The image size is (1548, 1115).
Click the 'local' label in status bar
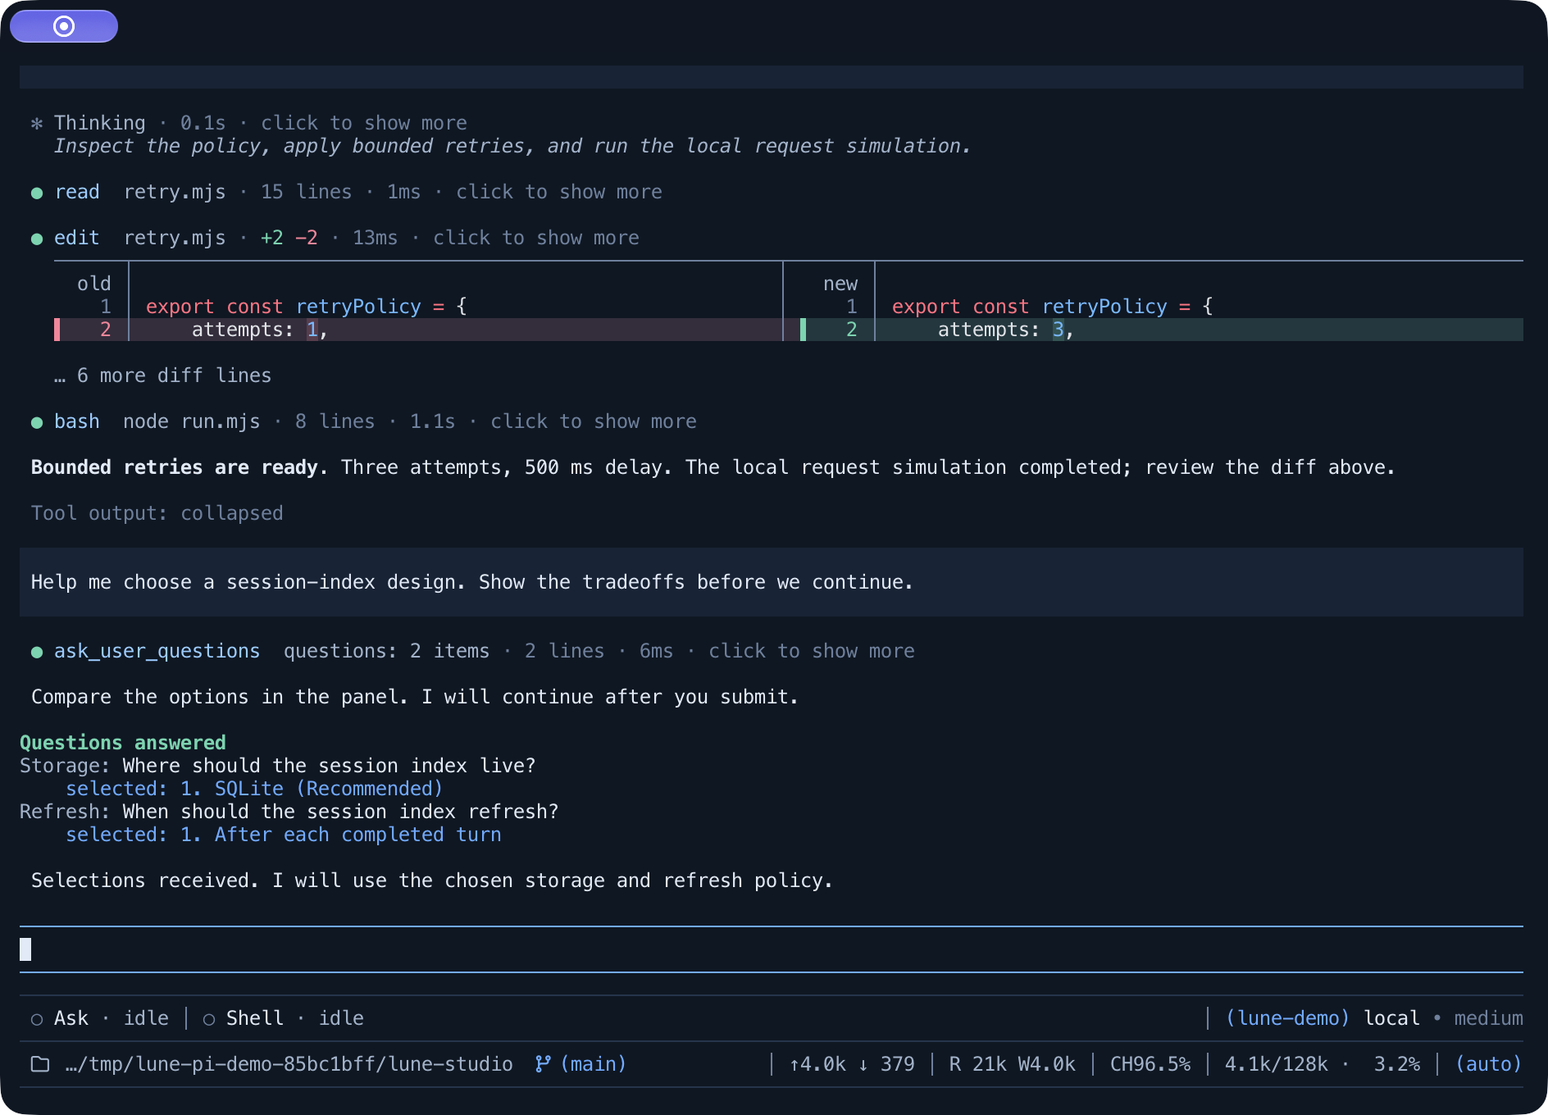(1391, 1018)
